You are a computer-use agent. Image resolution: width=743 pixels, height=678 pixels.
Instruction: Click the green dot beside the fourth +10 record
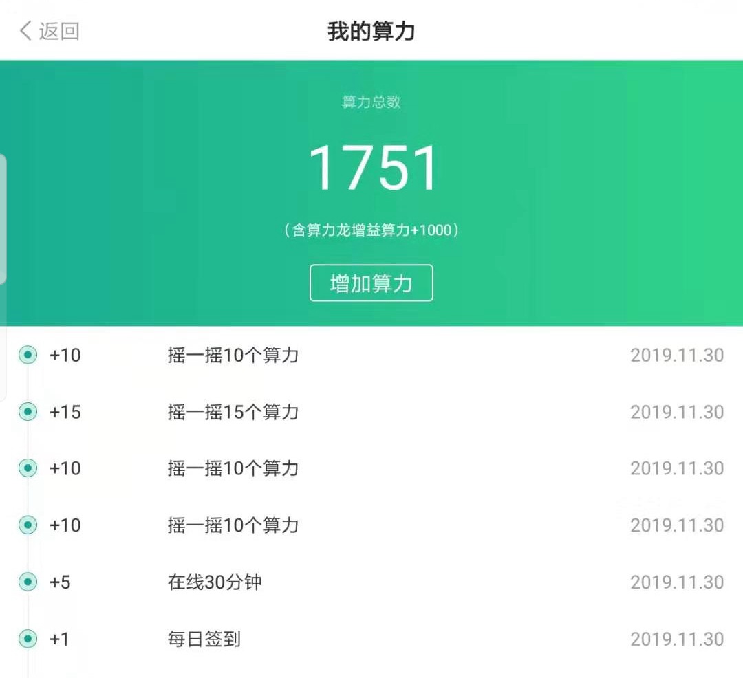tap(27, 526)
